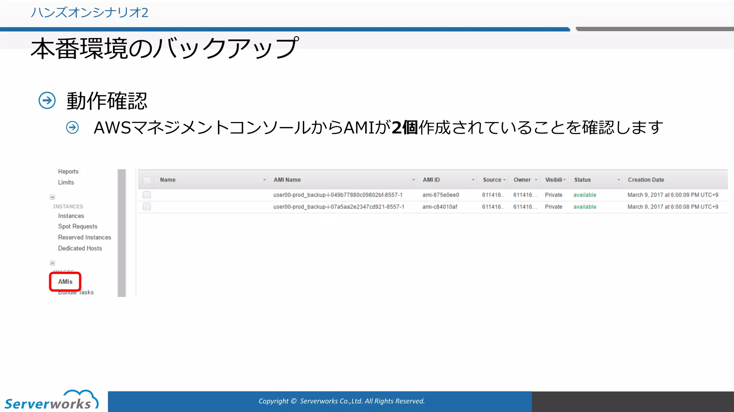
Task: Open Spot Requests in the sidebar
Action: click(x=78, y=226)
